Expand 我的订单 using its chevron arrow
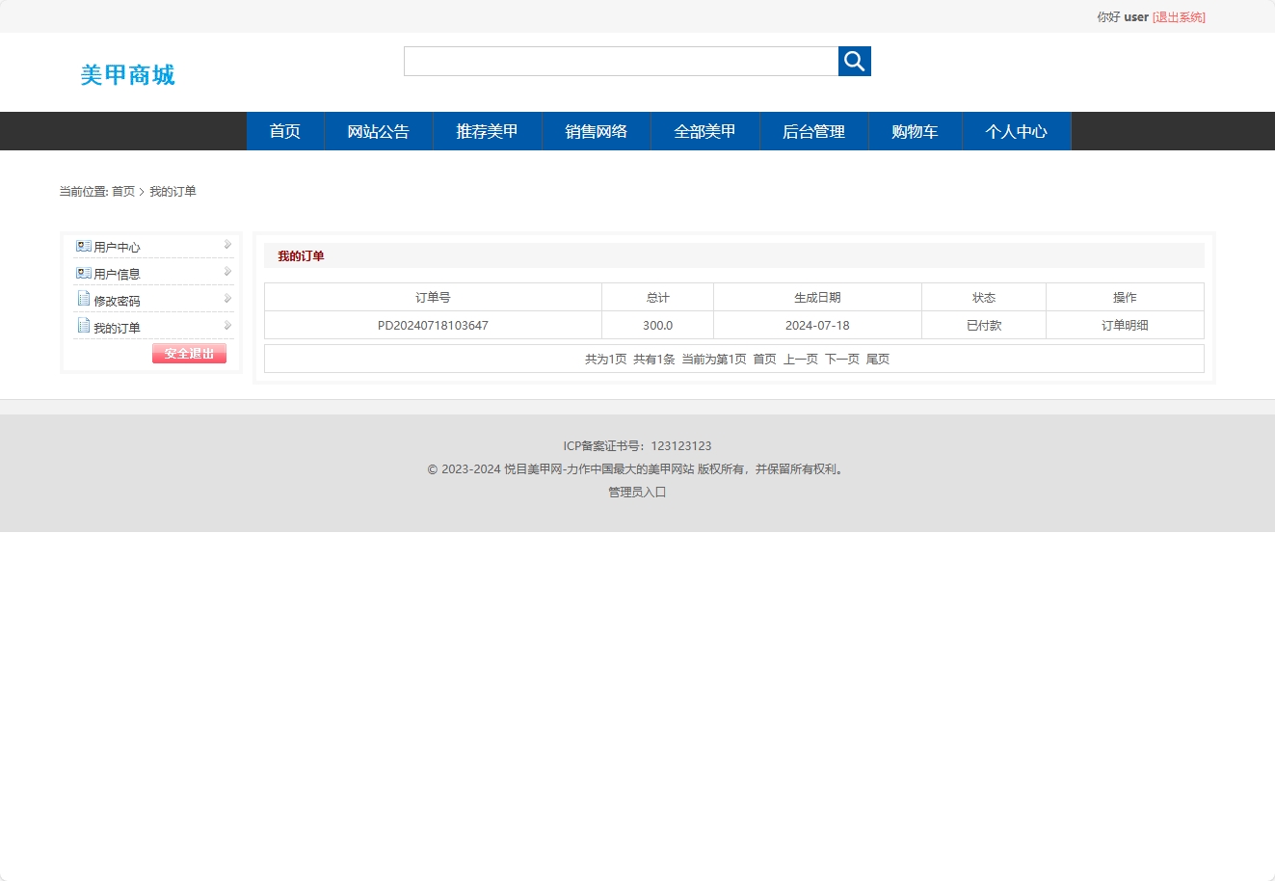1275x881 pixels. point(227,326)
